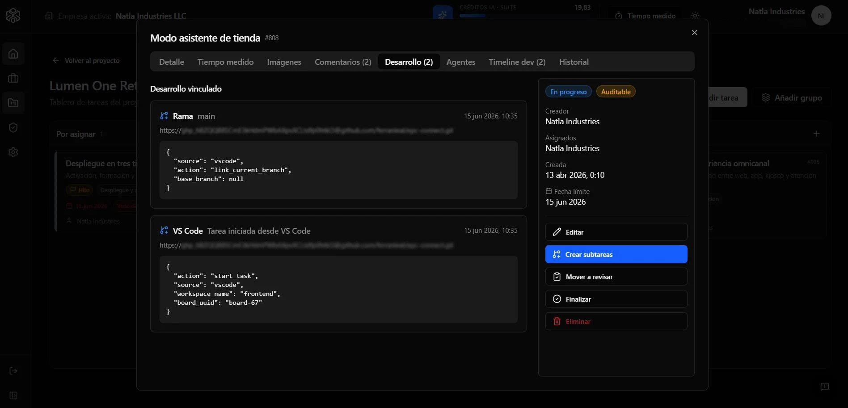Toggle the light/dark theme sun icon
This screenshot has height=408, width=848.
pyautogui.click(x=695, y=16)
